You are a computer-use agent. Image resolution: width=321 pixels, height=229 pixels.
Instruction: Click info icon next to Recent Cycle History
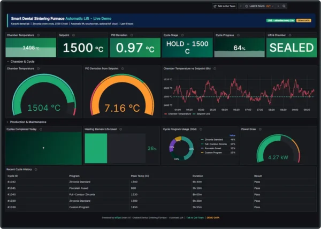click(x=36, y=170)
